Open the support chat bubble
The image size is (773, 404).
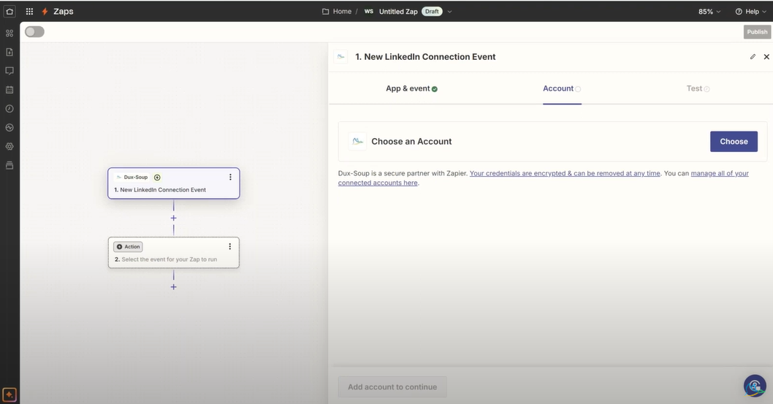point(755,386)
